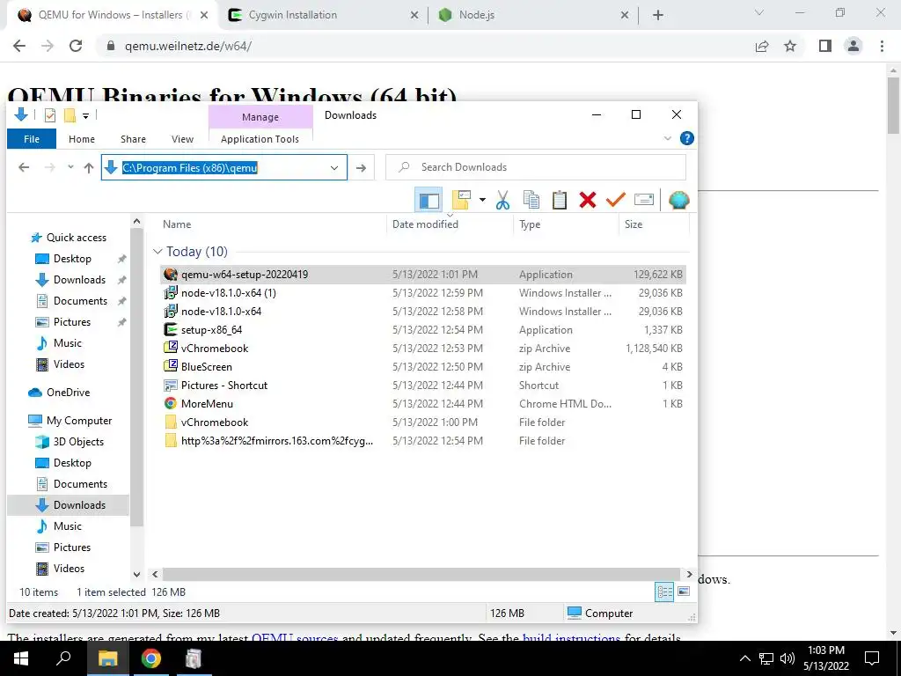Open Quick access in navigation pane
The image size is (901, 676).
tap(76, 238)
